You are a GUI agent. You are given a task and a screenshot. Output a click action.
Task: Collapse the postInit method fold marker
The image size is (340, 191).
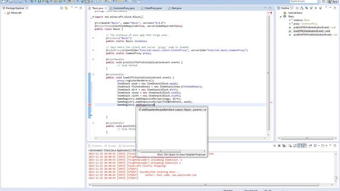coord(93,123)
